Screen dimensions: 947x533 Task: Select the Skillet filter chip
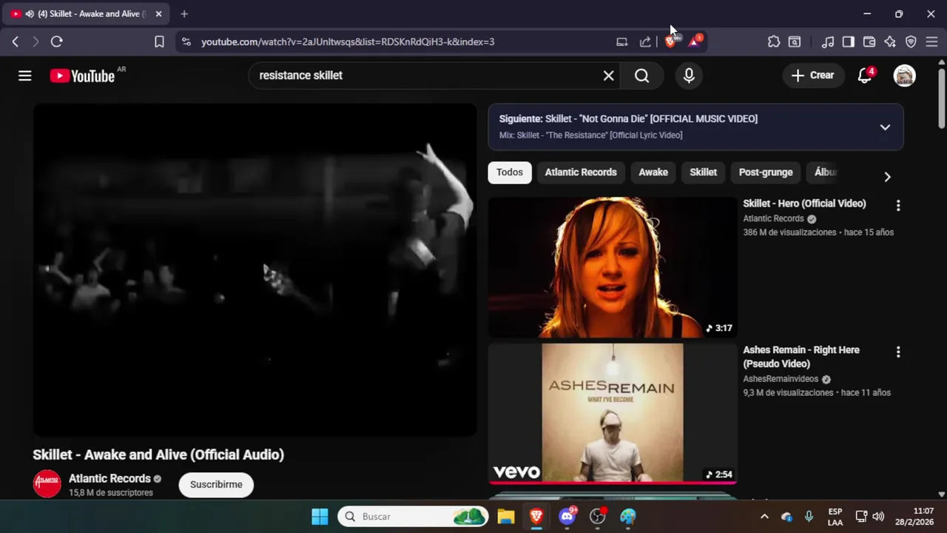click(x=703, y=172)
